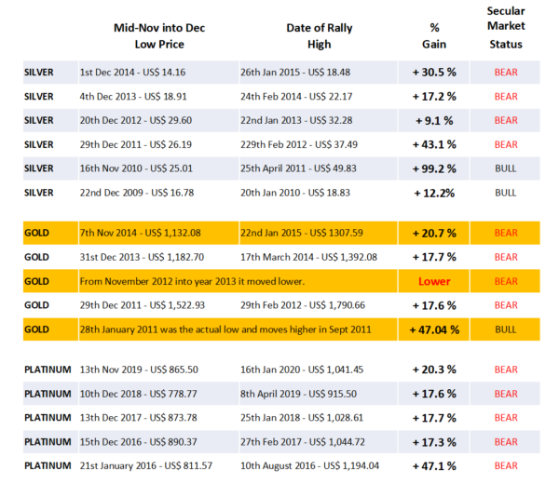Select the Date of Rally High header
The height and width of the screenshot is (497, 559).
(x=319, y=36)
